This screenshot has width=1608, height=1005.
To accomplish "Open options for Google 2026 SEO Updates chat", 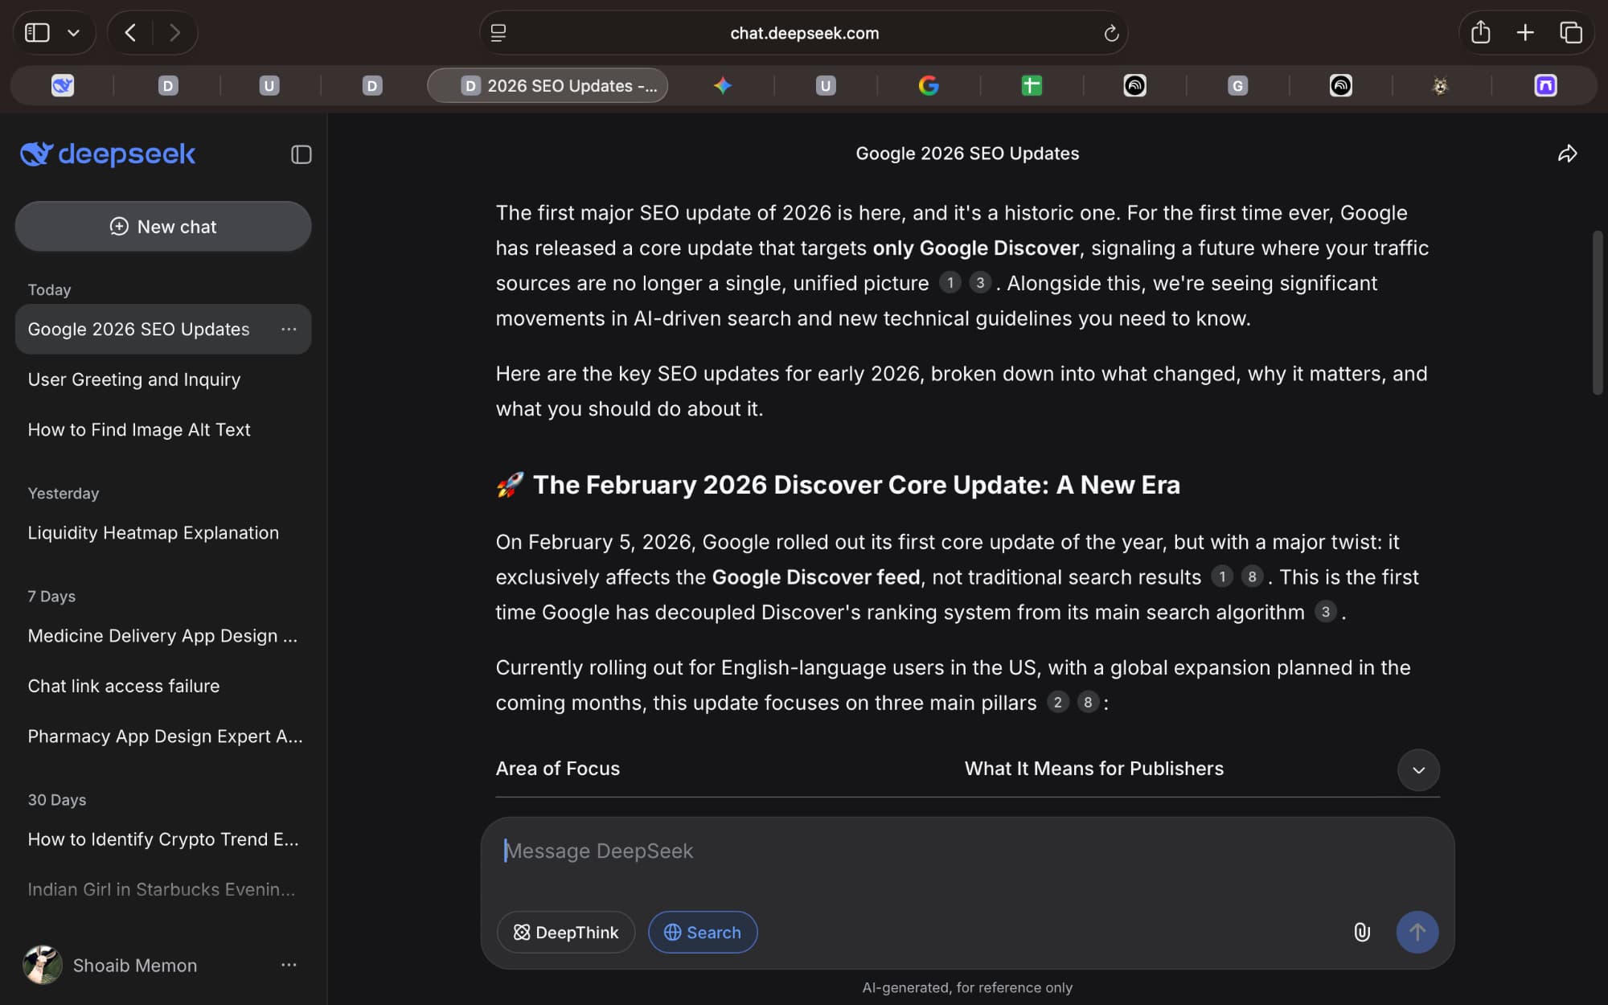I will coord(289,329).
